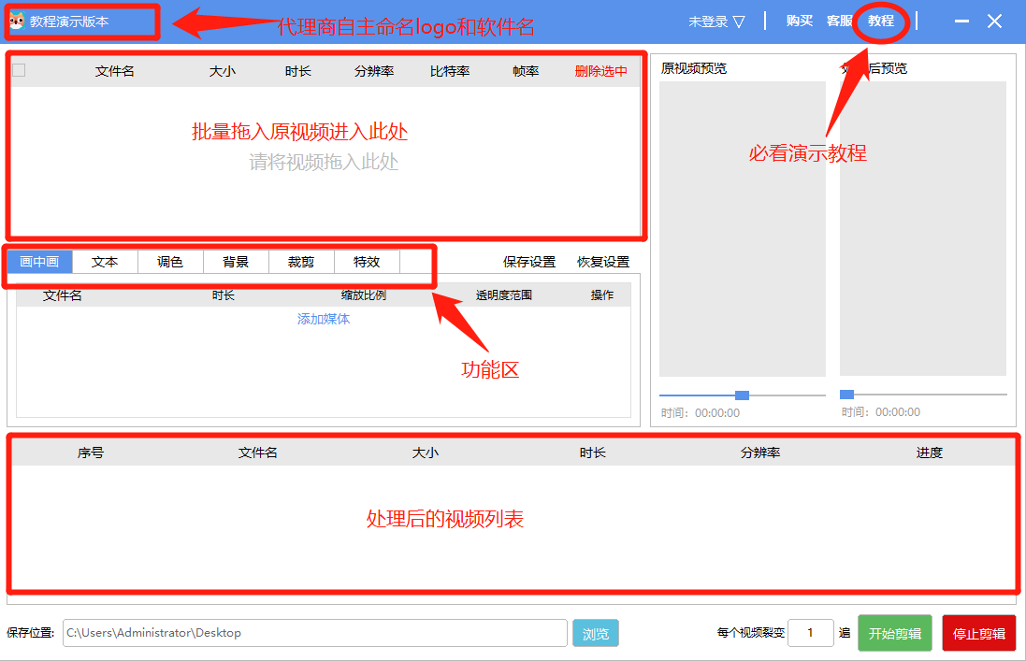
Task: Click the 原视频预览 preview area
Action: pyautogui.click(x=742, y=229)
